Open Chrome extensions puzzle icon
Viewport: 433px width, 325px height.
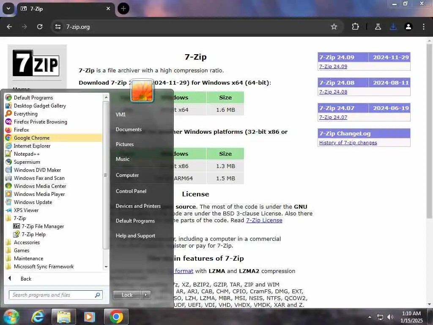(x=355, y=27)
